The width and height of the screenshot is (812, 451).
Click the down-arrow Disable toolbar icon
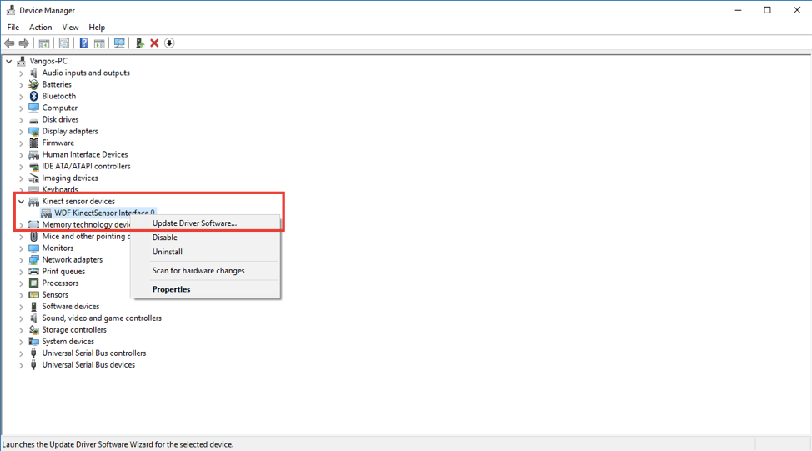[169, 43]
